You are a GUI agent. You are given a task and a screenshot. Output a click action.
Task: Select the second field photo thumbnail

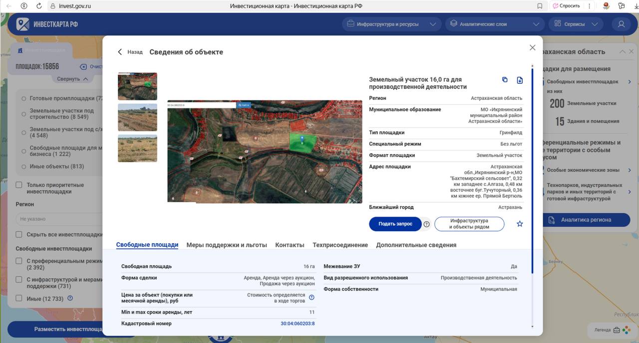(x=137, y=117)
